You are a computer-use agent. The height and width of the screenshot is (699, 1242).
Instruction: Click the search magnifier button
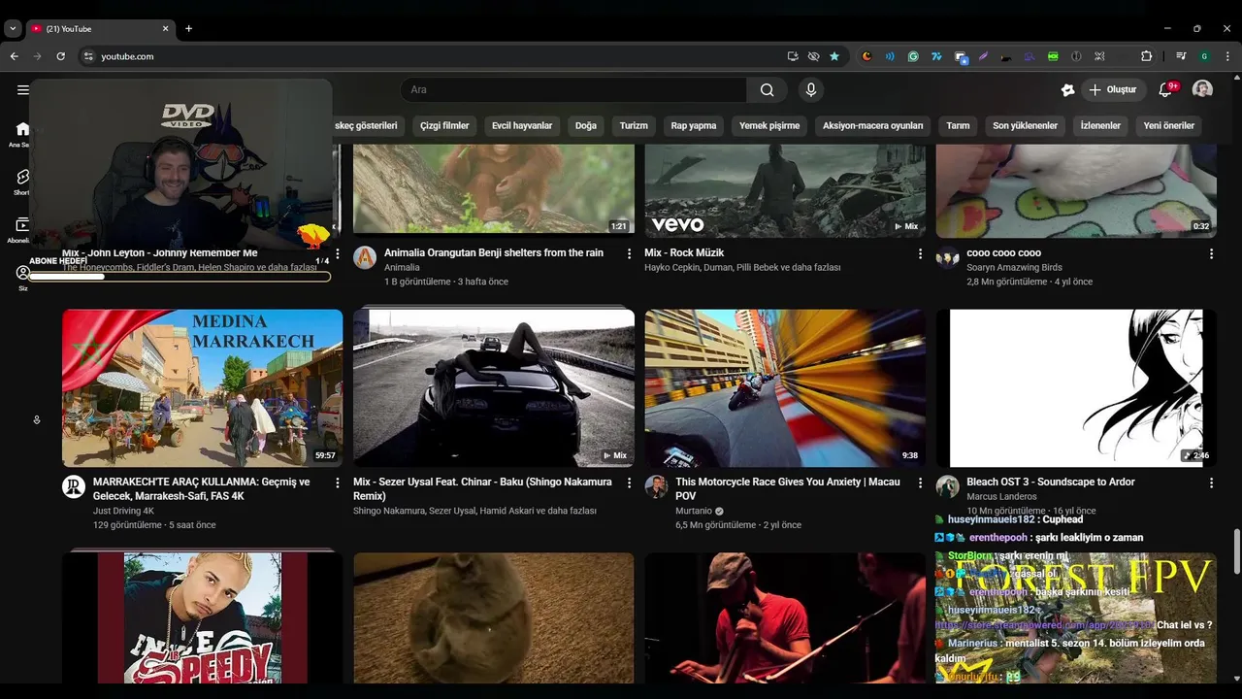point(767,89)
